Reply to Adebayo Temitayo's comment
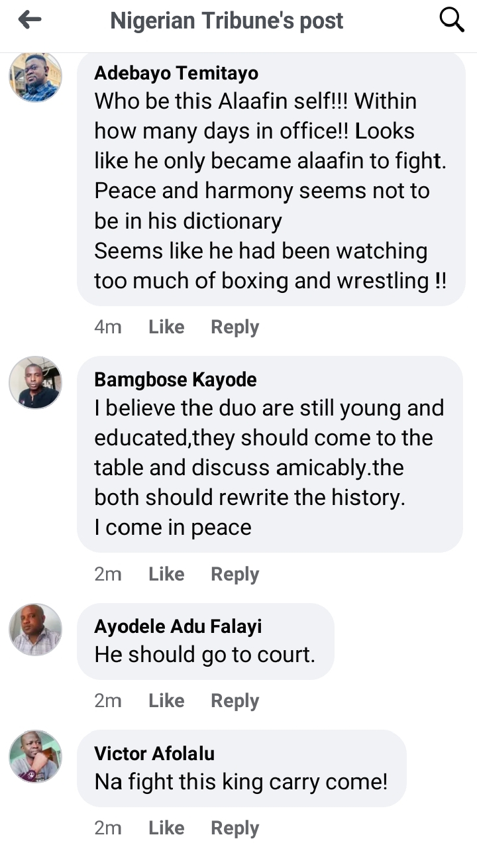Image resolution: width=477 pixels, height=843 pixels. pyautogui.click(x=235, y=327)
